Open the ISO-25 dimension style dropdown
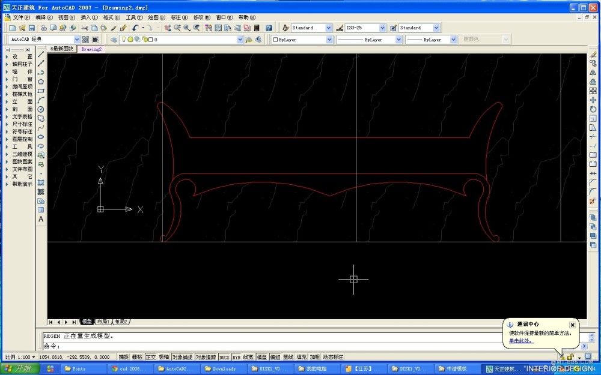This screenshot has width=601, height=375. (x=382, y=28)
